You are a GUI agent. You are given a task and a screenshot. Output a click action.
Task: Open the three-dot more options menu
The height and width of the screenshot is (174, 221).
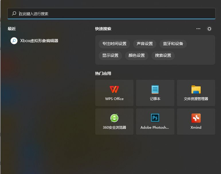tap(198, 29)
